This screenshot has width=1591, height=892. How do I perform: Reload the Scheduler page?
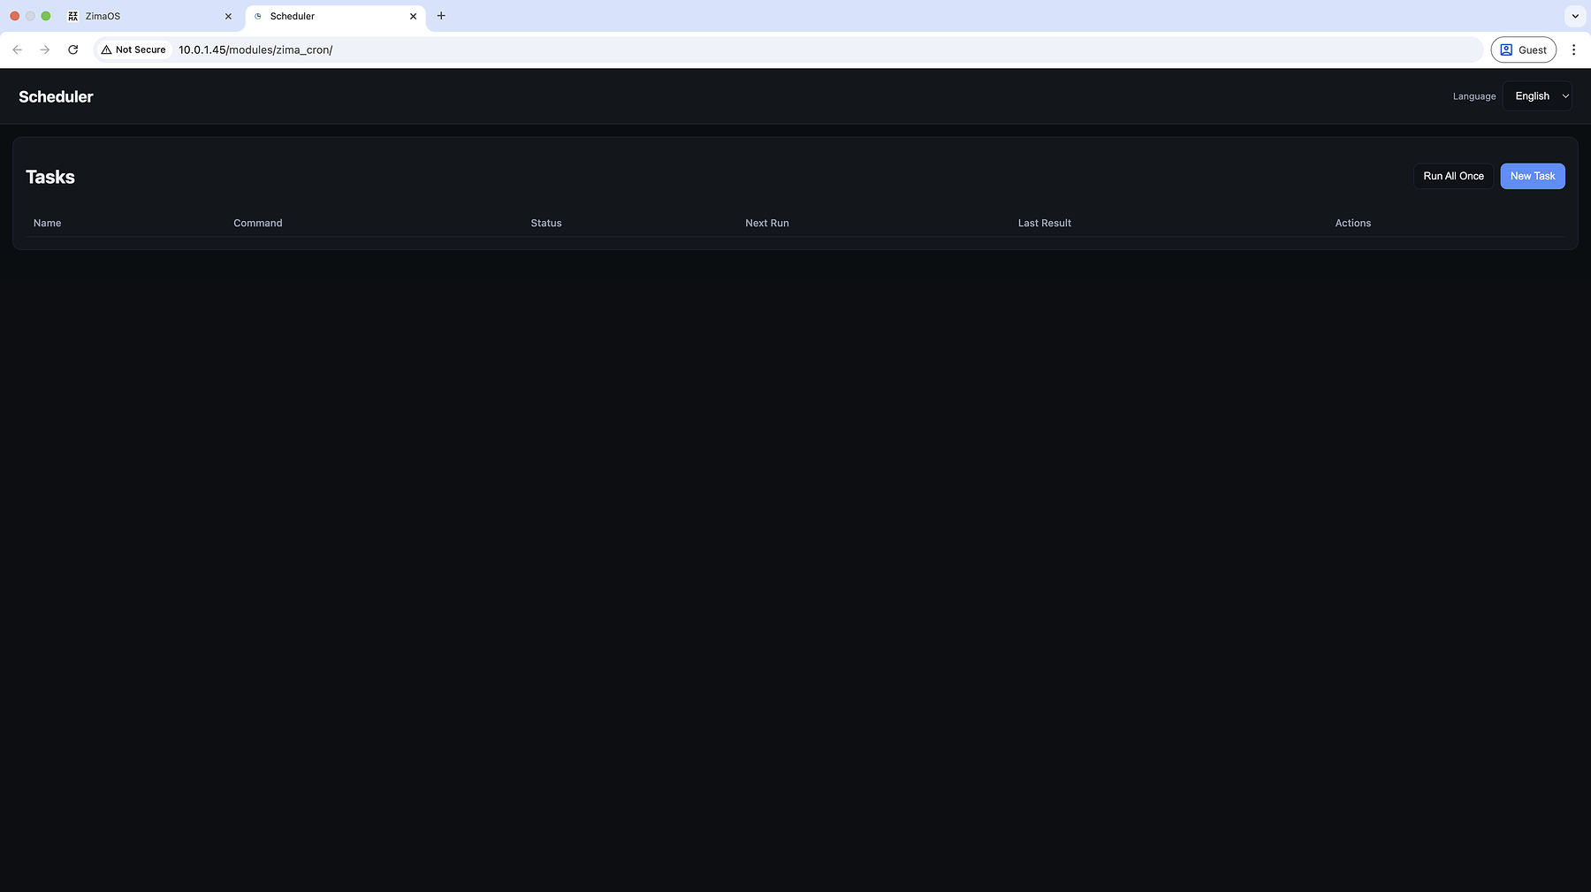pyautogui.click(x=73, y=50)
